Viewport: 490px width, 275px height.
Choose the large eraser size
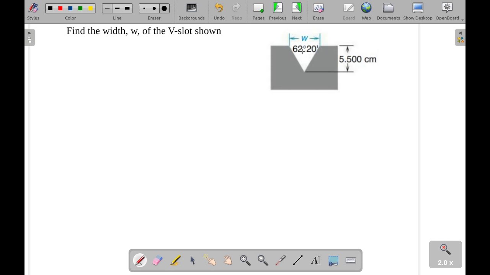164,8
